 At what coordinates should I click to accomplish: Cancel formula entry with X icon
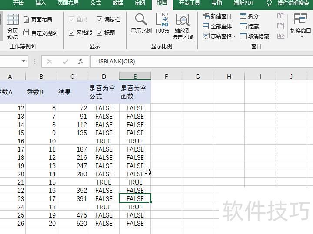pyautogui.click(x=50, y=62)
